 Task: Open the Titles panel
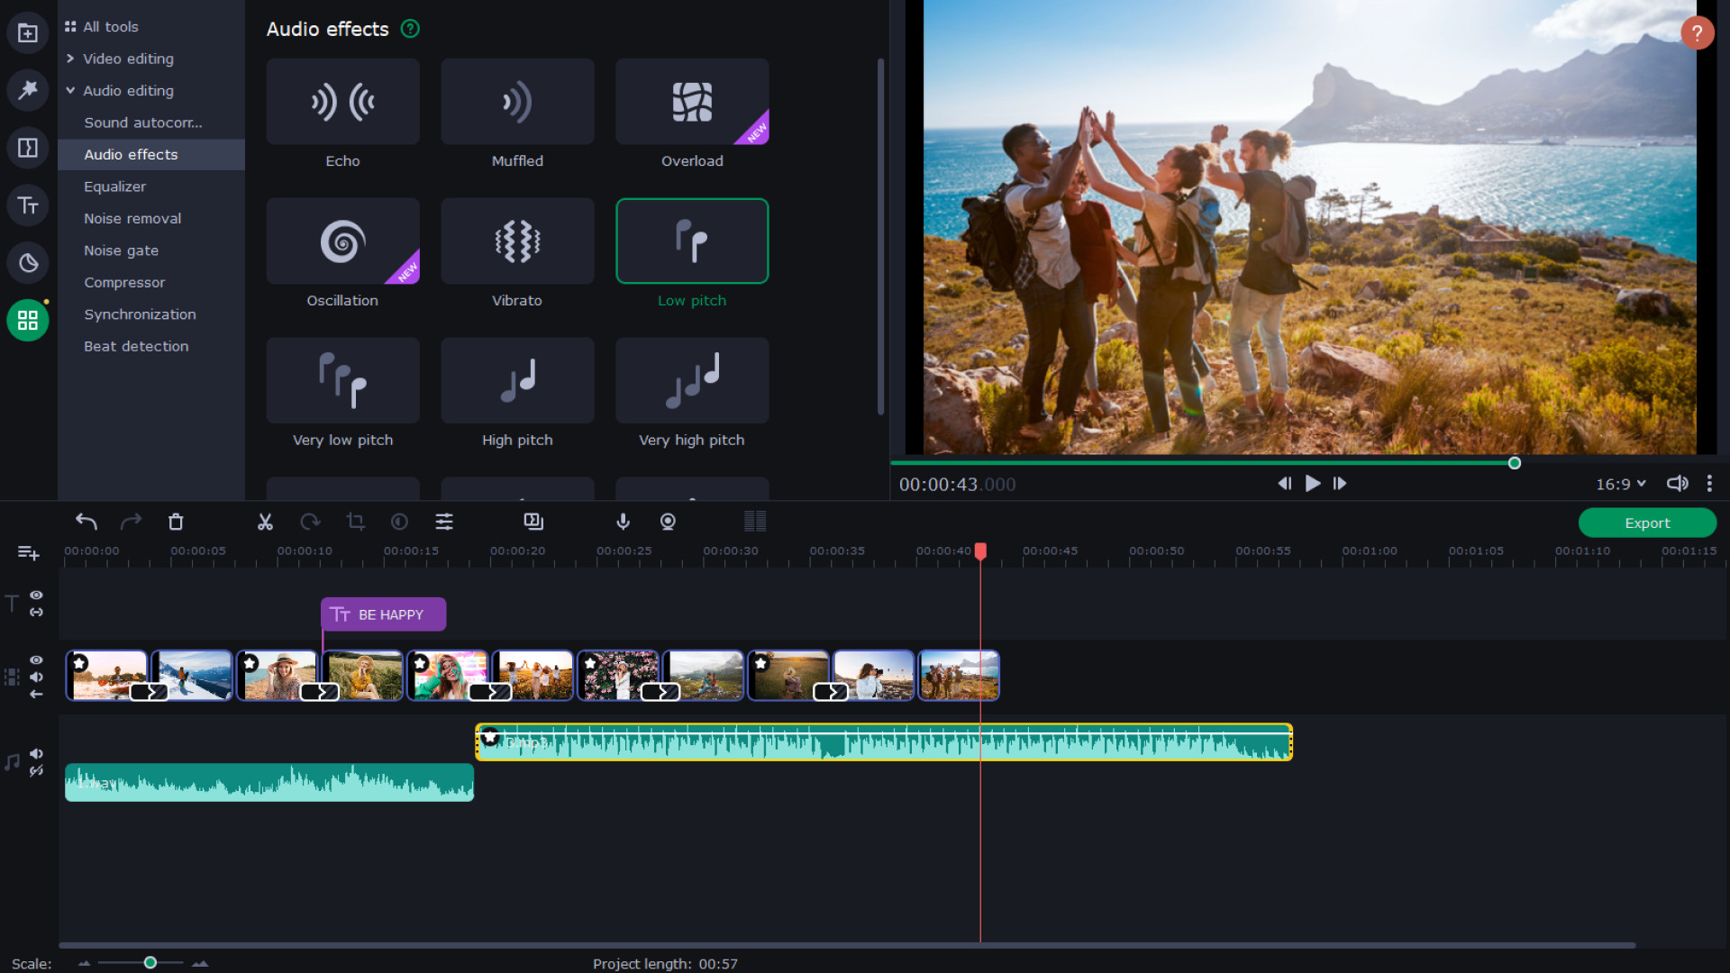pyautogui.click(x=28, y=205)
